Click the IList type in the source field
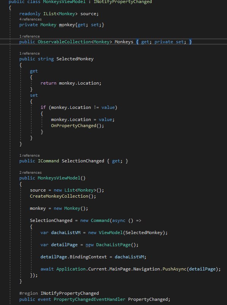 tap(50, 14)
